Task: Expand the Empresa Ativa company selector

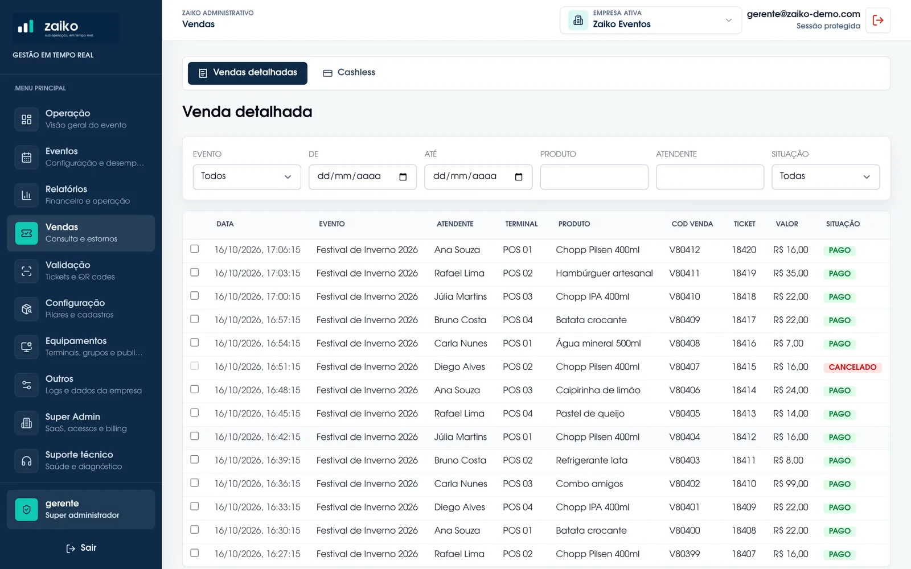Action: 651,20
